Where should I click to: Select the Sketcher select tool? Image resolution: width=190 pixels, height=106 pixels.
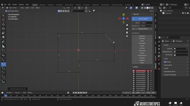3,55
